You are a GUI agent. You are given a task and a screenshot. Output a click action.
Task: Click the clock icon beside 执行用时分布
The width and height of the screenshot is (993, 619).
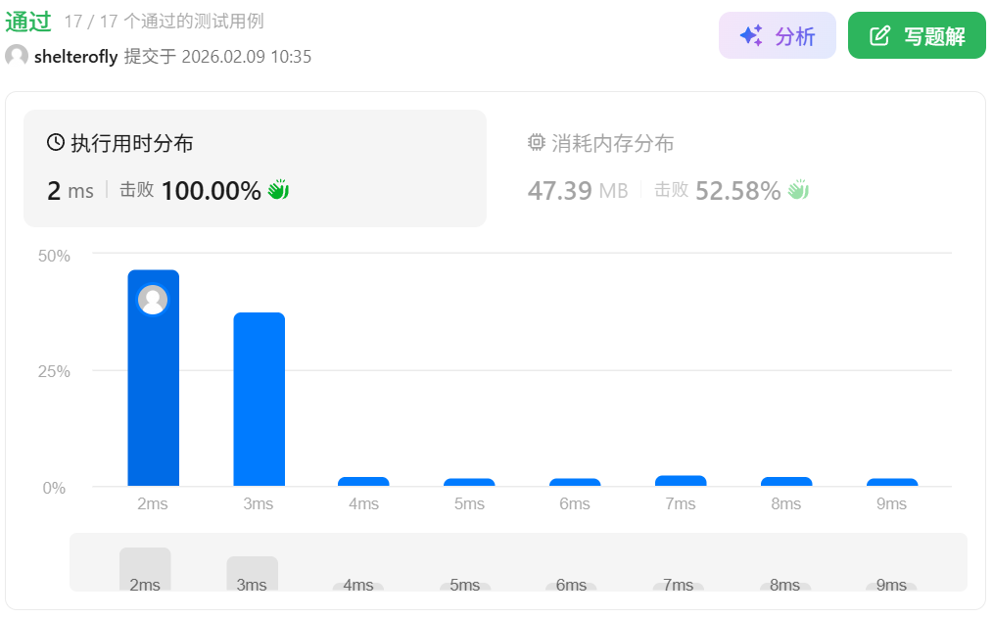pos(56,143)
